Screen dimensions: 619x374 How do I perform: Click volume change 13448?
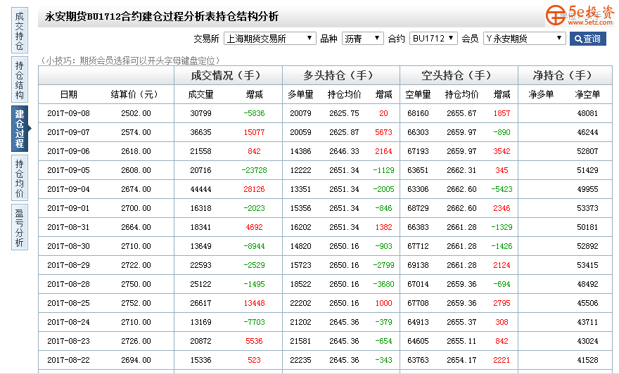tap(254, 304)
